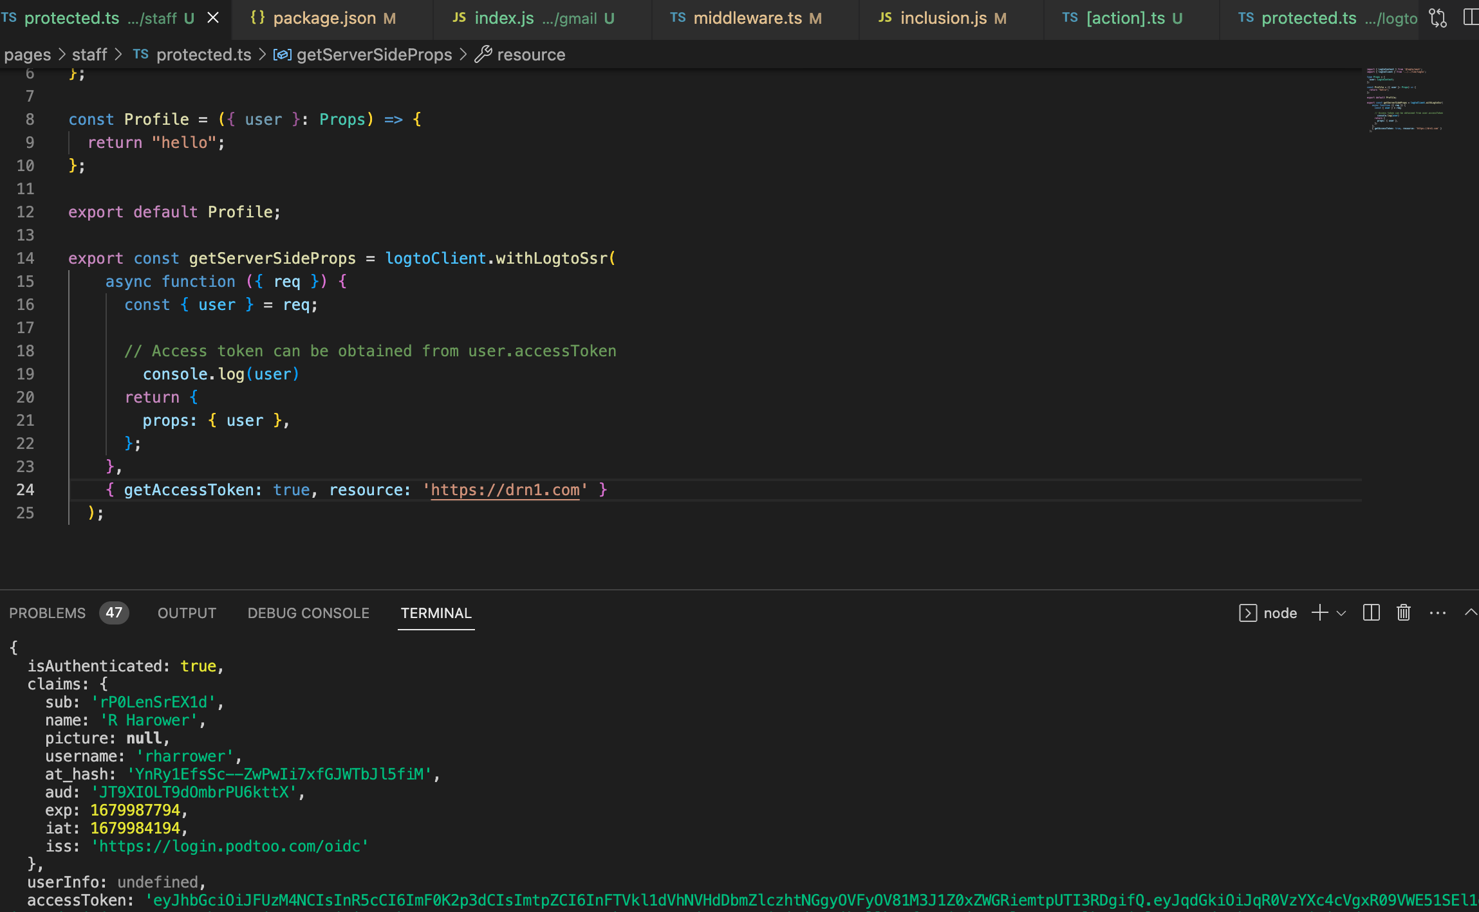Split the terminal pane

(x=1372, y=613)
